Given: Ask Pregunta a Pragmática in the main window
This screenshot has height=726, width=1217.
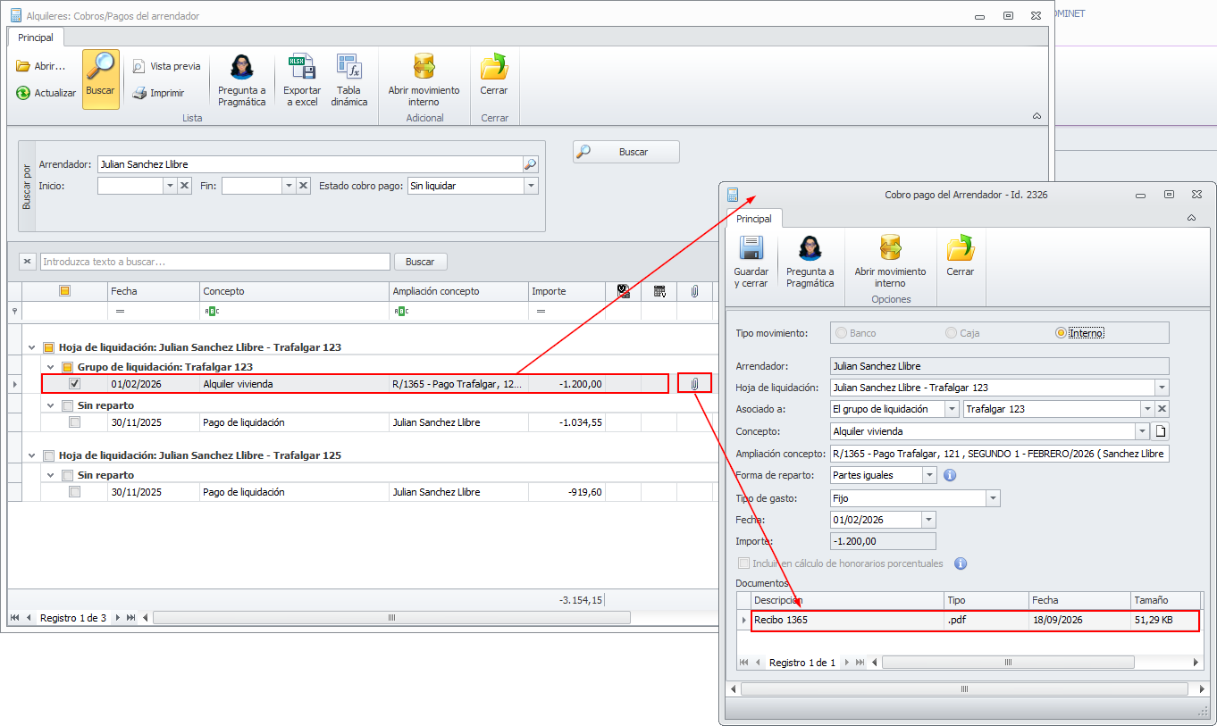Looking at the screenshot, I should coord(242,79).
